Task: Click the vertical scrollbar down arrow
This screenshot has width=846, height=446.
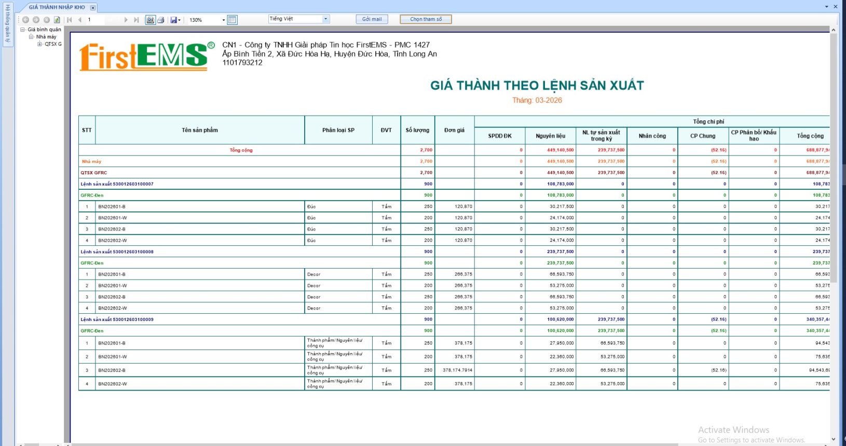Action: click(x=834, y=439)
